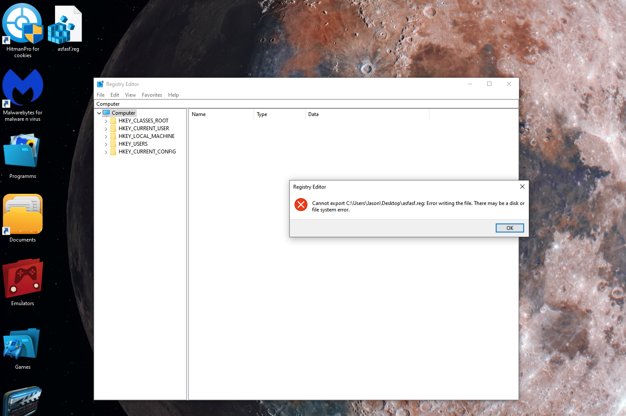
Task: Click the HKEY_LOCAL_MACHINE folder icon
Action: pos(114,136)
